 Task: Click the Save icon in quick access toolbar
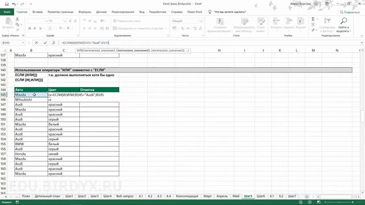[x=7, y=4]
